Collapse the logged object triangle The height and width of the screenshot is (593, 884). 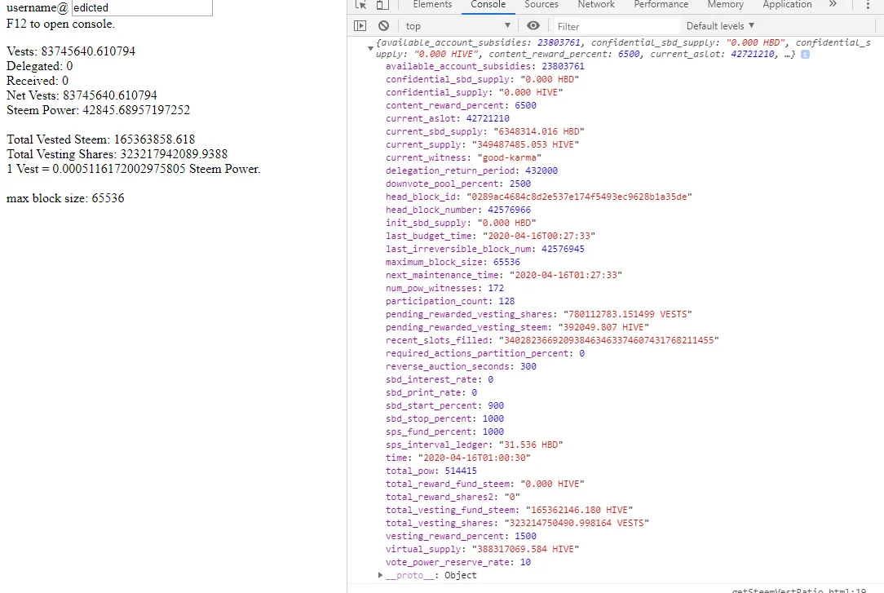pos(370,48)
